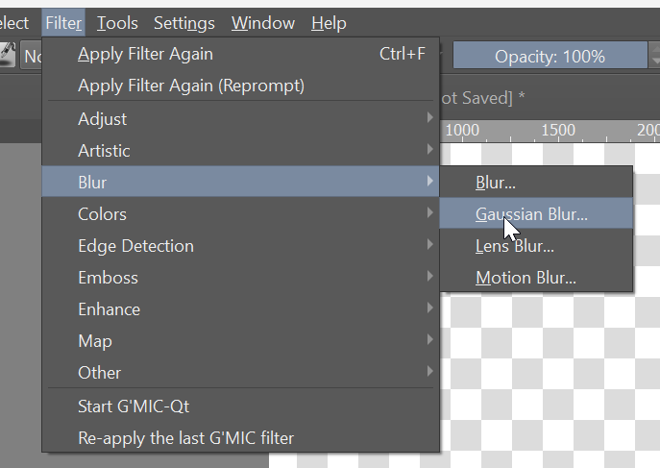
Task: Select Gaussian Blur filter
Action: (531, 214)
